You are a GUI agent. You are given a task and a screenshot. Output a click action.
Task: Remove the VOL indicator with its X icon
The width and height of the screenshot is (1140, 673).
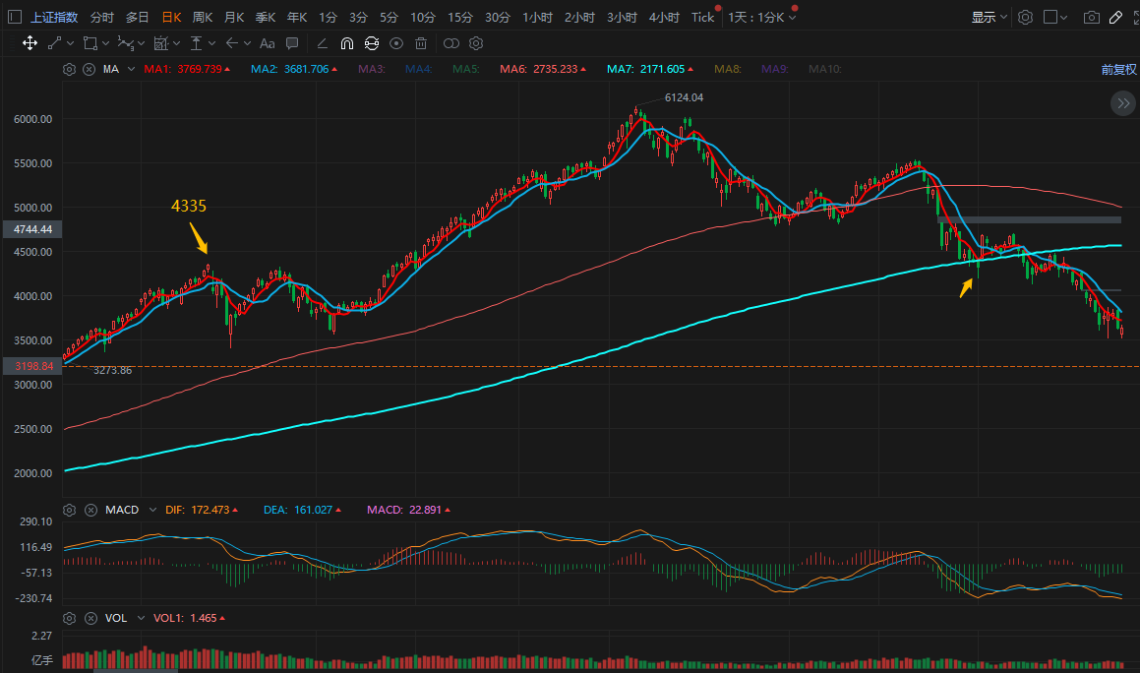click(89, 618)
